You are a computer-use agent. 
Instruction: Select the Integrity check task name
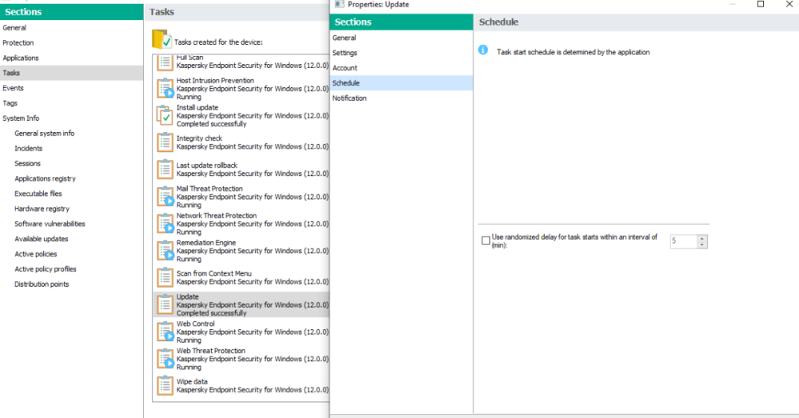pyautogui.click(x=199, y=138)
